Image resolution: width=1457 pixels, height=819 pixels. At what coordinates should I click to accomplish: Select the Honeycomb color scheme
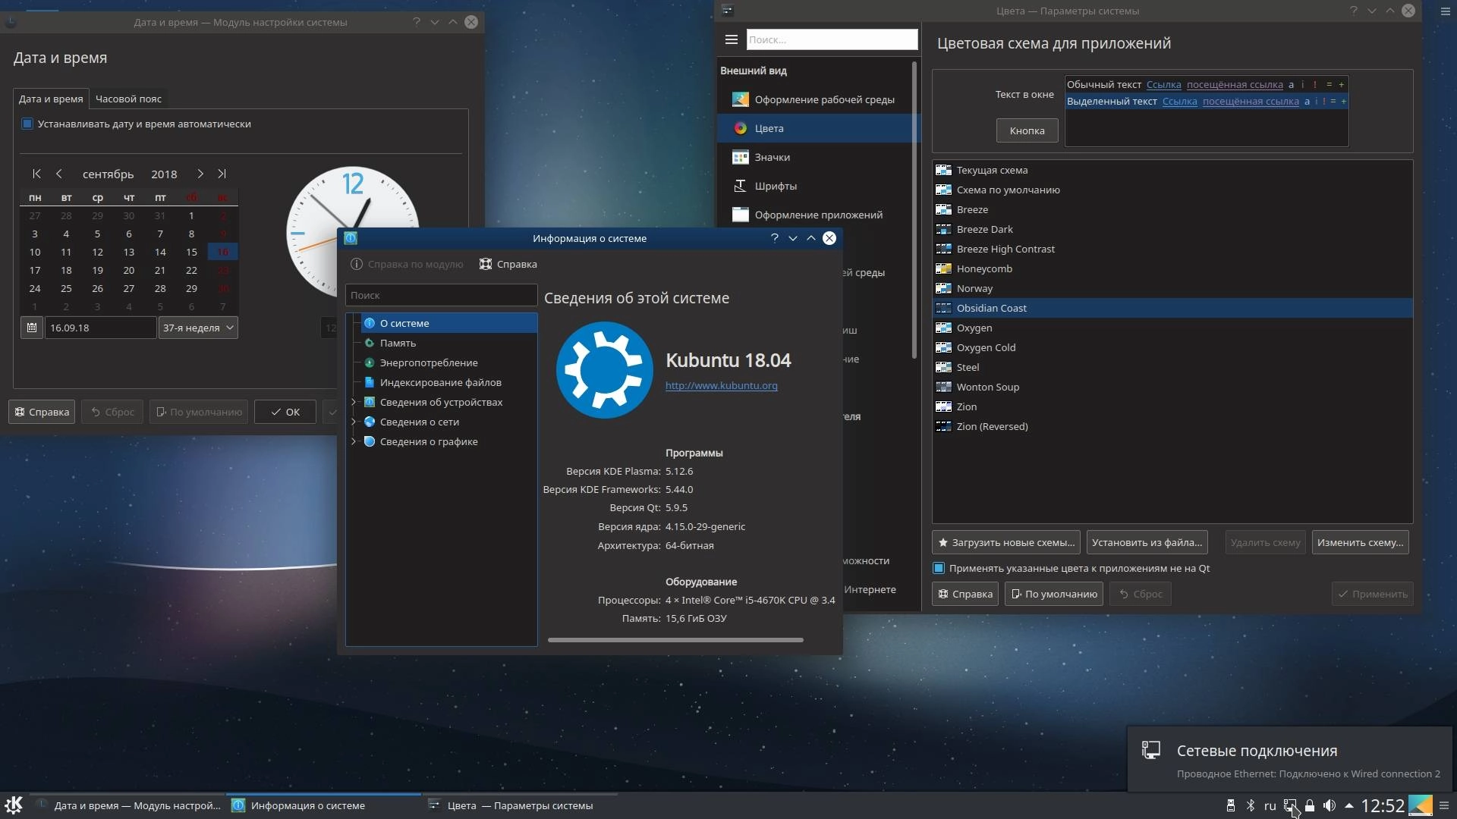coord(1172,268)
